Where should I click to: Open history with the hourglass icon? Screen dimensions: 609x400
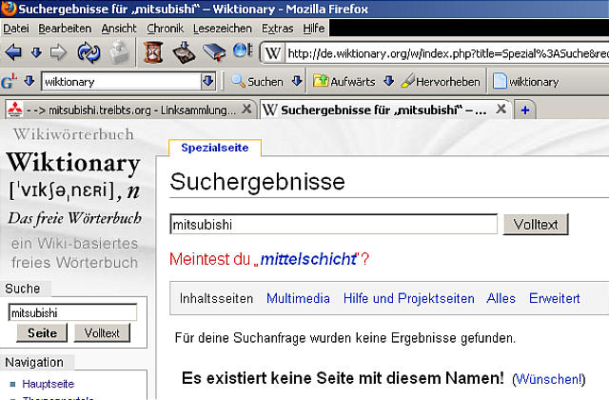point(154,52)
